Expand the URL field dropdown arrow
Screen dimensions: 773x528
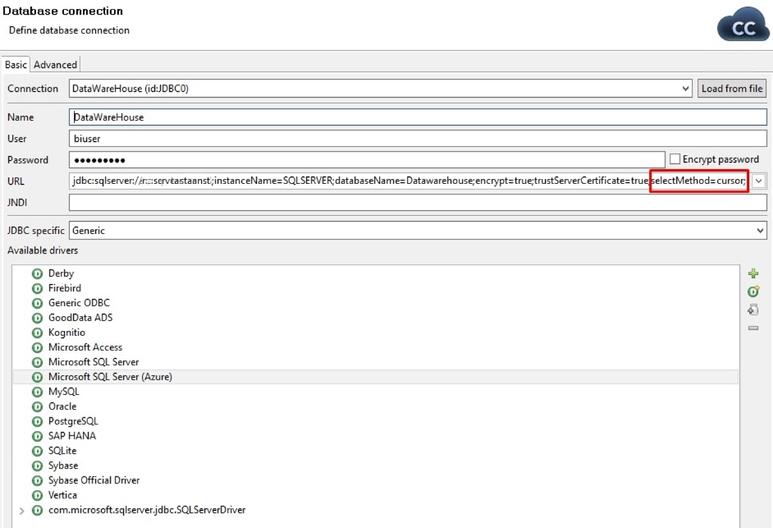[x=759, y=181]
